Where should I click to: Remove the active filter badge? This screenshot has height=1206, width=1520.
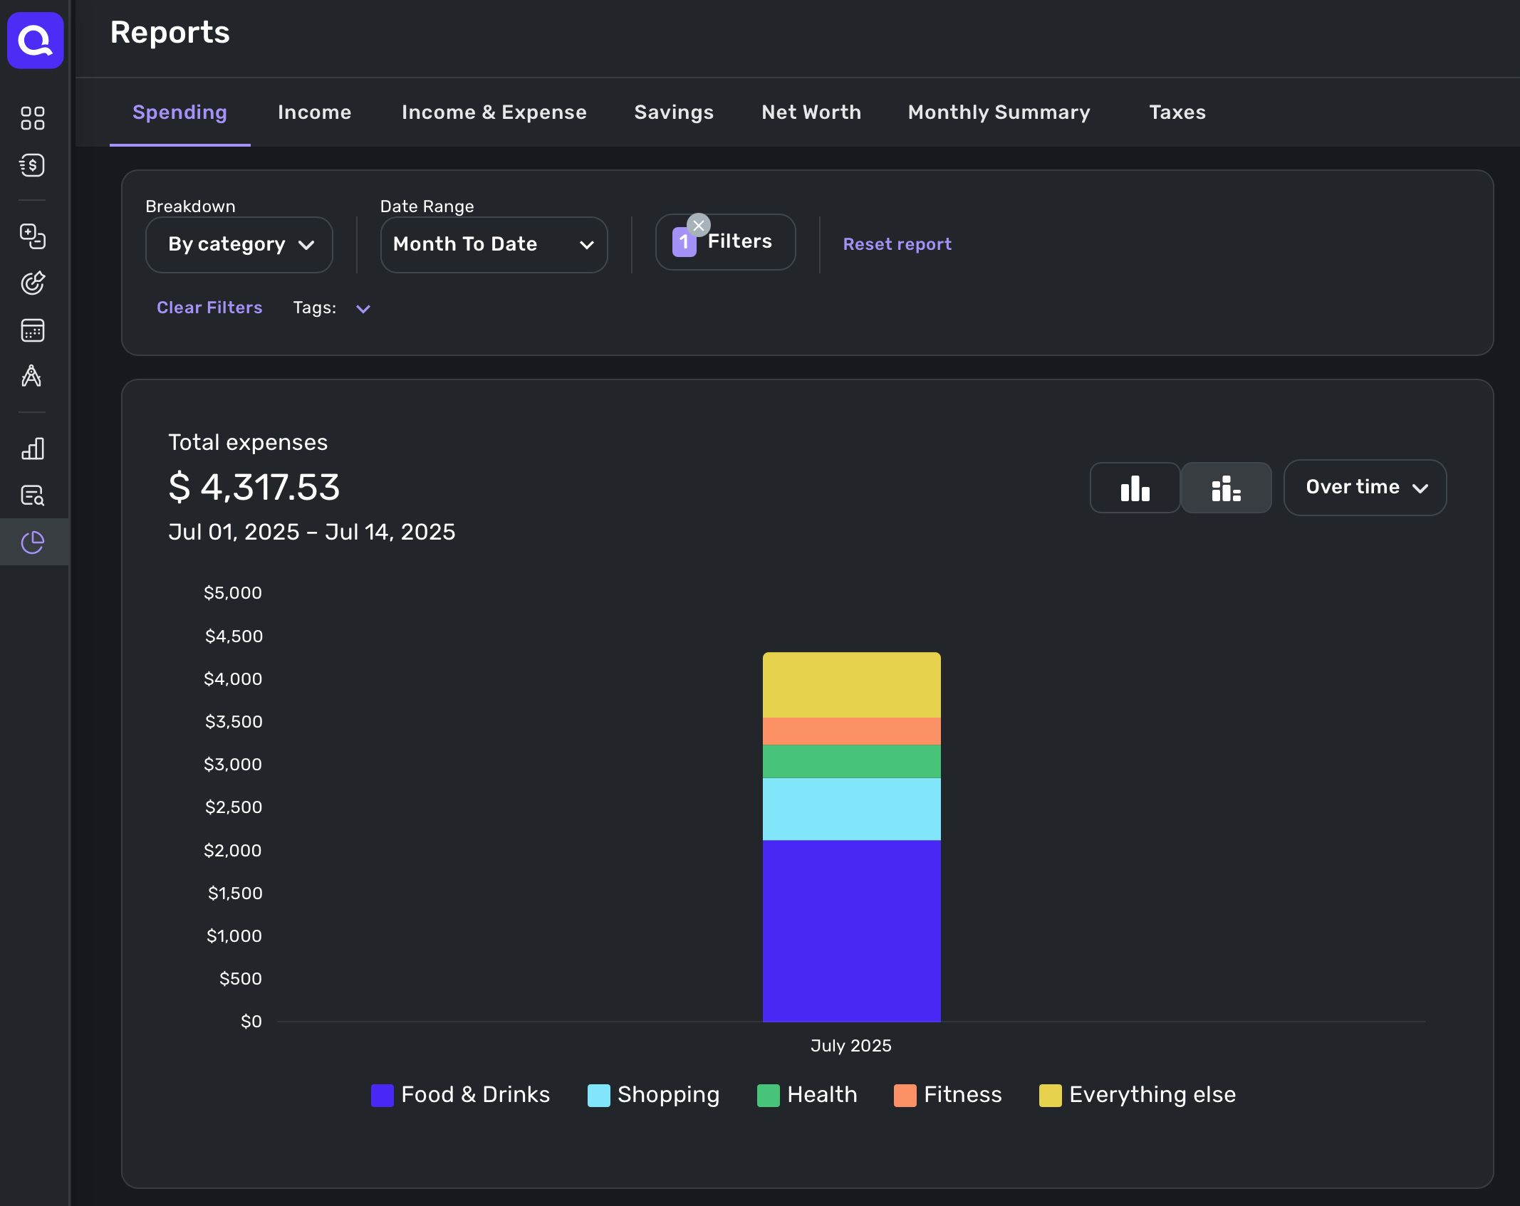[x=699, y=225]
